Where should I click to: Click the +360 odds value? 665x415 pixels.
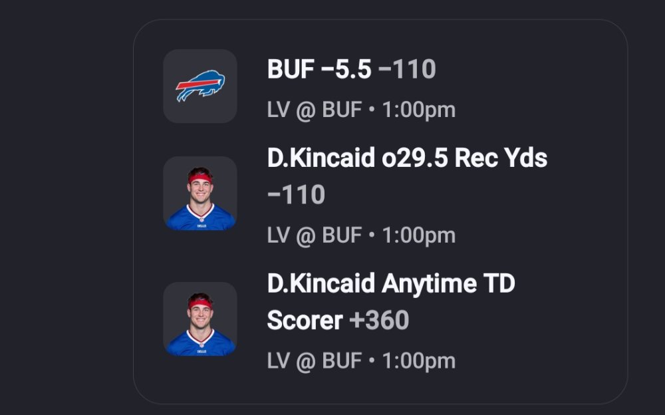(379, 321)
